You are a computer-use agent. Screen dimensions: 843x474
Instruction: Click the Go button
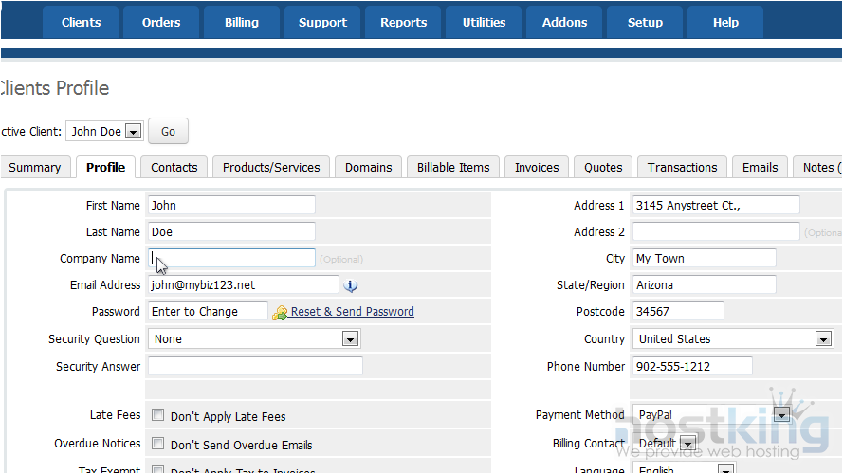click(x=168, y=132)
